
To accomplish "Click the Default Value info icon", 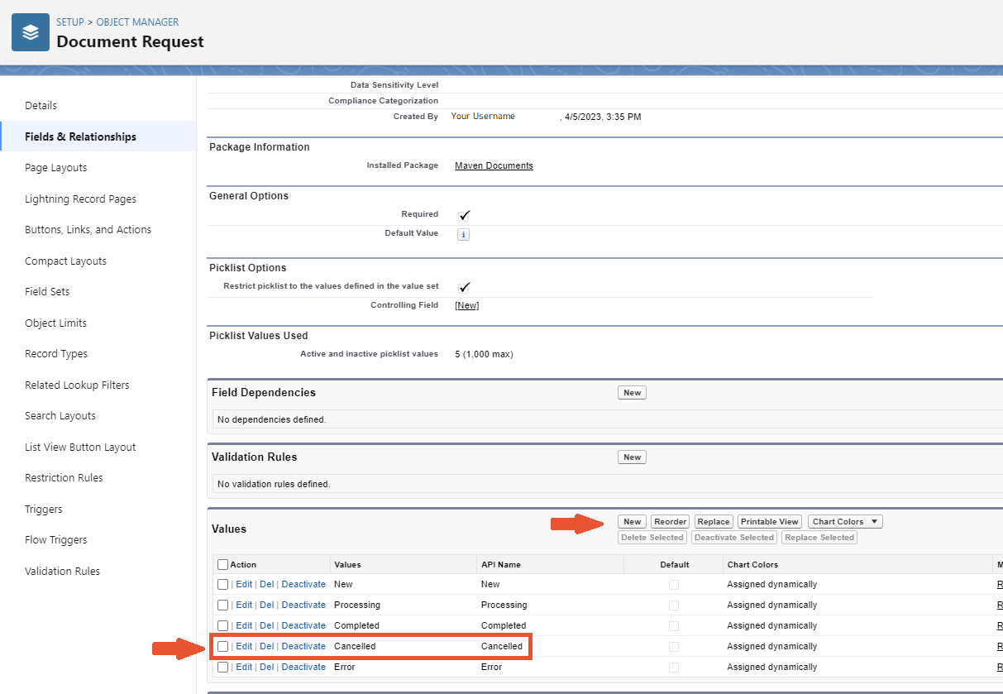I will click(463, 235).
